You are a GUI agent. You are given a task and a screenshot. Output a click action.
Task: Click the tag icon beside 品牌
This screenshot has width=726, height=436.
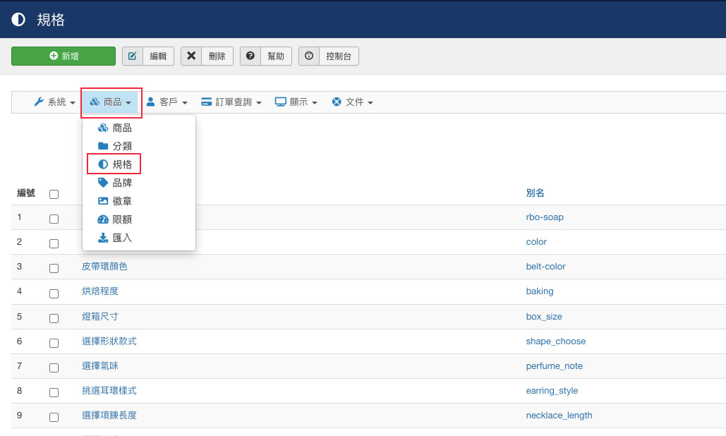tap(103, 182)
